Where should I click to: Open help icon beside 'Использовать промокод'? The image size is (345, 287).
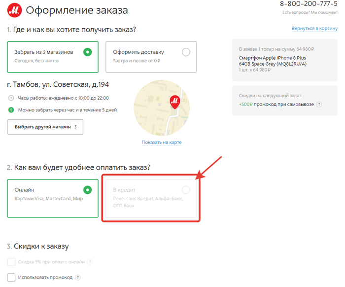pos(78,277)
